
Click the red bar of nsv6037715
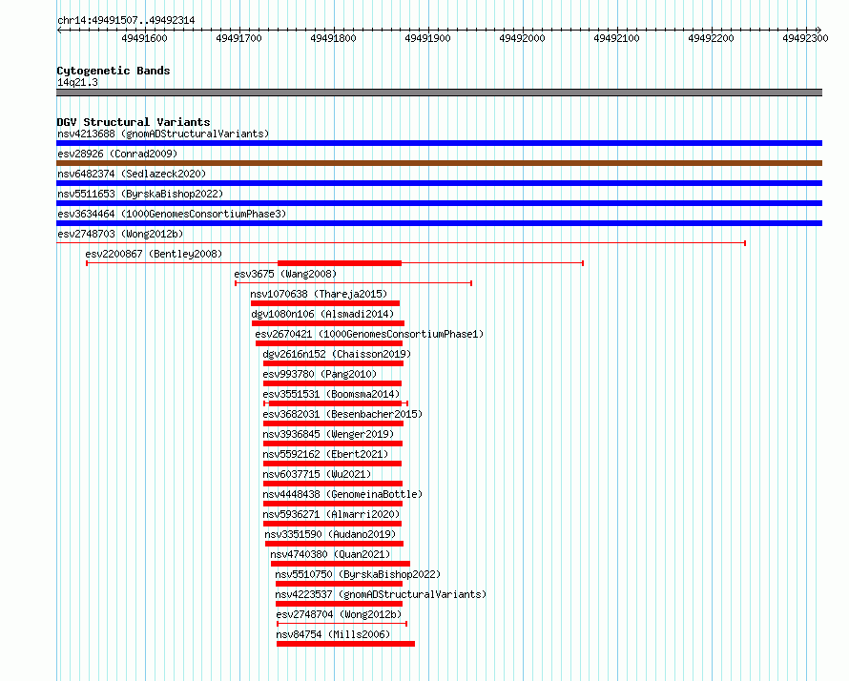click(x=333, y=484)
